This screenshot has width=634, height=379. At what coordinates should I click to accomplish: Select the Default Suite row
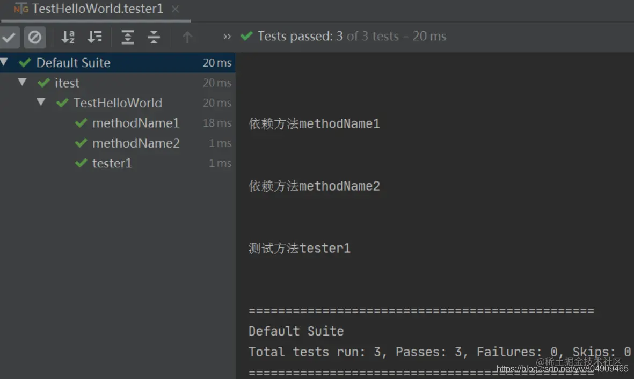tap(118, 63)
